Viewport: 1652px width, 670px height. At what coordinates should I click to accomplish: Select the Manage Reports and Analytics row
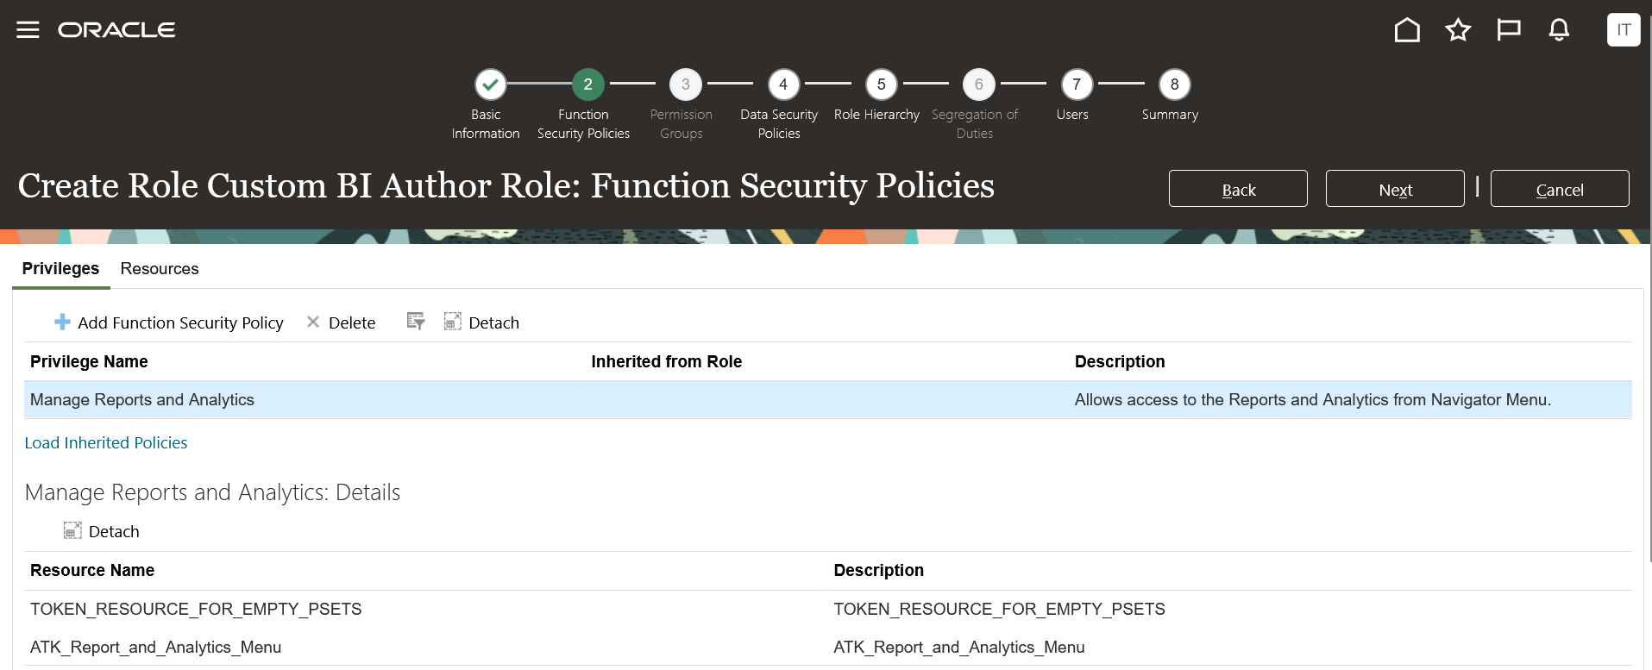click(x=142, y=400)
